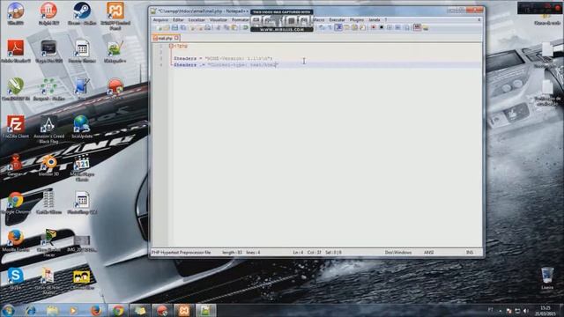
Task: Open the Arquivo menu
Action: (x=160, y=20)
